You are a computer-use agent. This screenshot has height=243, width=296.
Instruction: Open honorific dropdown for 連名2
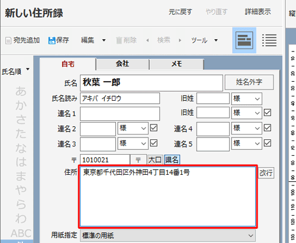(133, 128)
